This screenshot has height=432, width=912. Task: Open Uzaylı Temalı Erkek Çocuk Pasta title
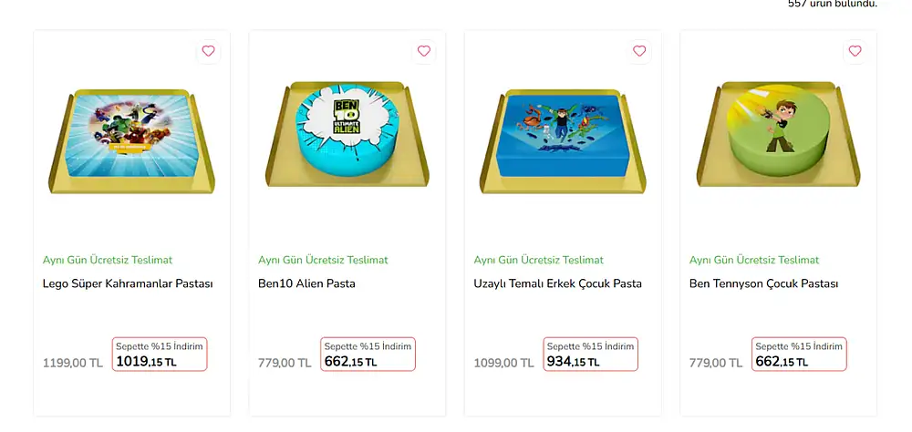(558, 283)
